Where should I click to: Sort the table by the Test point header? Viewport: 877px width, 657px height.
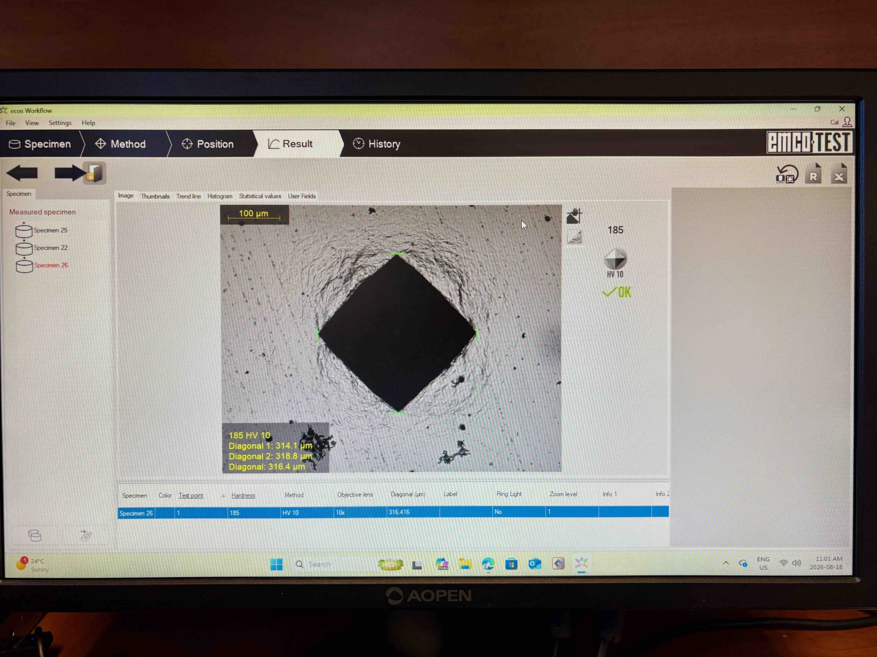[x=191, y=495]
